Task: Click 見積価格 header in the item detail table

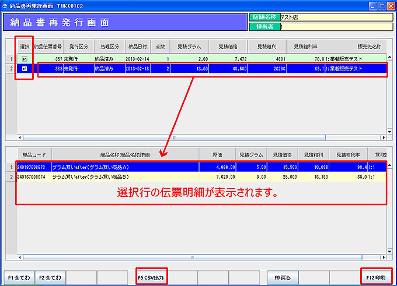Action: point(283,154)
